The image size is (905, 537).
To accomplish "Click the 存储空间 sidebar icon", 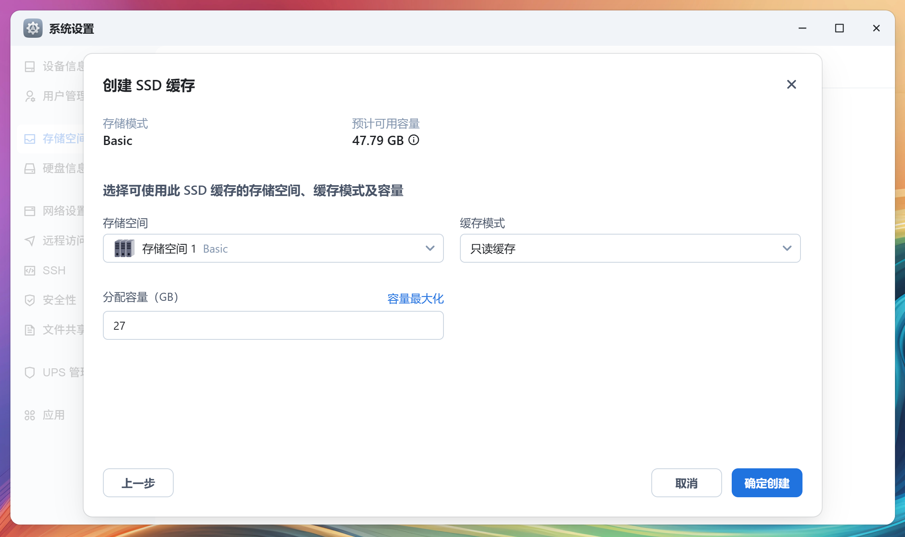I will (30, 138).
